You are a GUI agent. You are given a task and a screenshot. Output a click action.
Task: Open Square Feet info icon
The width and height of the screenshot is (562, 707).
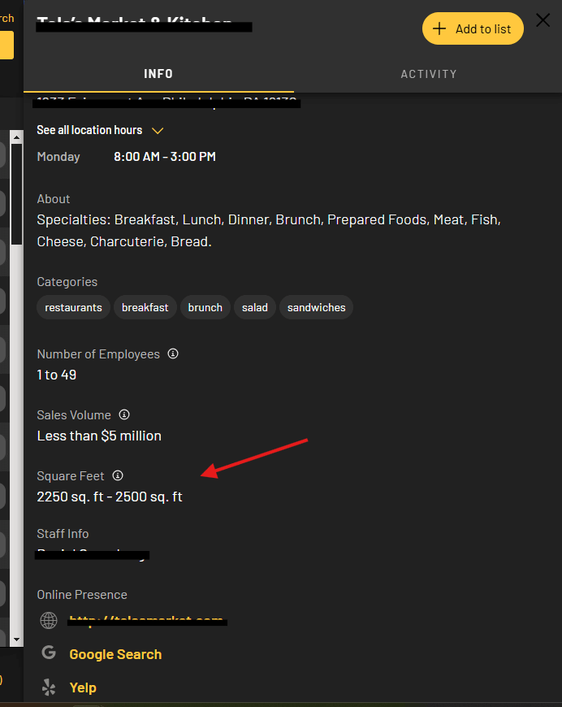pos(118,475)
